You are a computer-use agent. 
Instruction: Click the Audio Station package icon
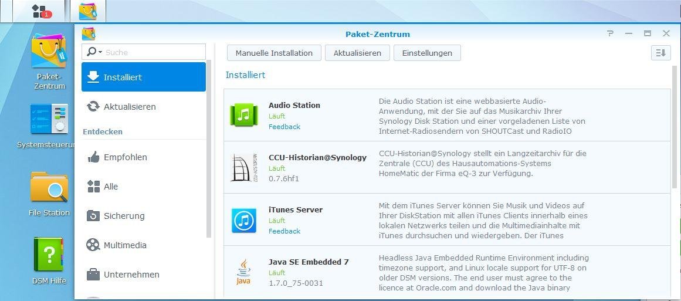click(243, 115)
